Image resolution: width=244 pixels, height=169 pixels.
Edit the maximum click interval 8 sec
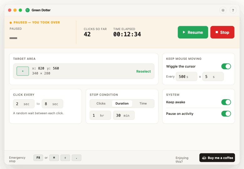coord(52,104)
